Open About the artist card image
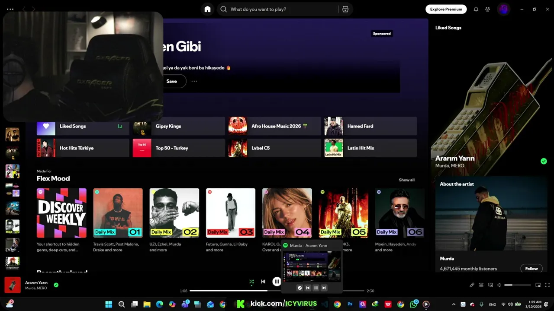The width and height of the screenshot is (554, 311). [x=491, y=214]
